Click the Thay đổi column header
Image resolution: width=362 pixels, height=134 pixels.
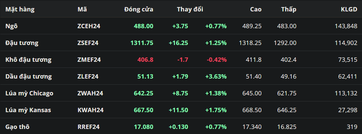pyautogui.click(x=190, y=9)
